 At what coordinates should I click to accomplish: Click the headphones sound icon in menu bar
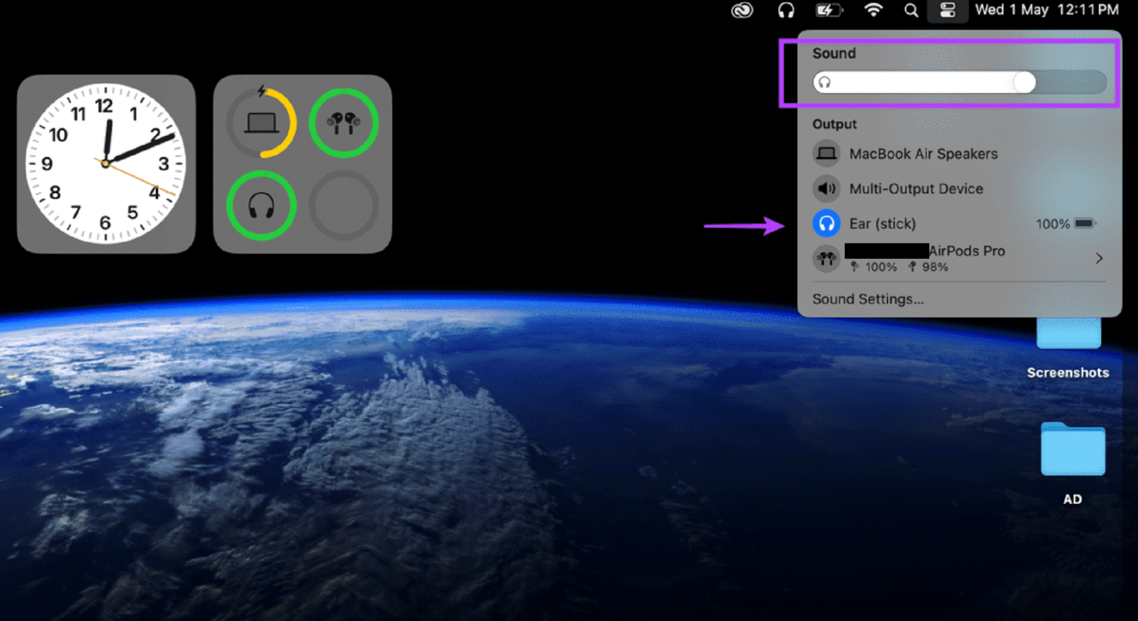point(786,10)
